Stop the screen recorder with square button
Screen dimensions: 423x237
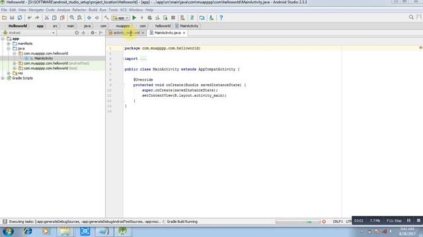click(x=418, y=221)
